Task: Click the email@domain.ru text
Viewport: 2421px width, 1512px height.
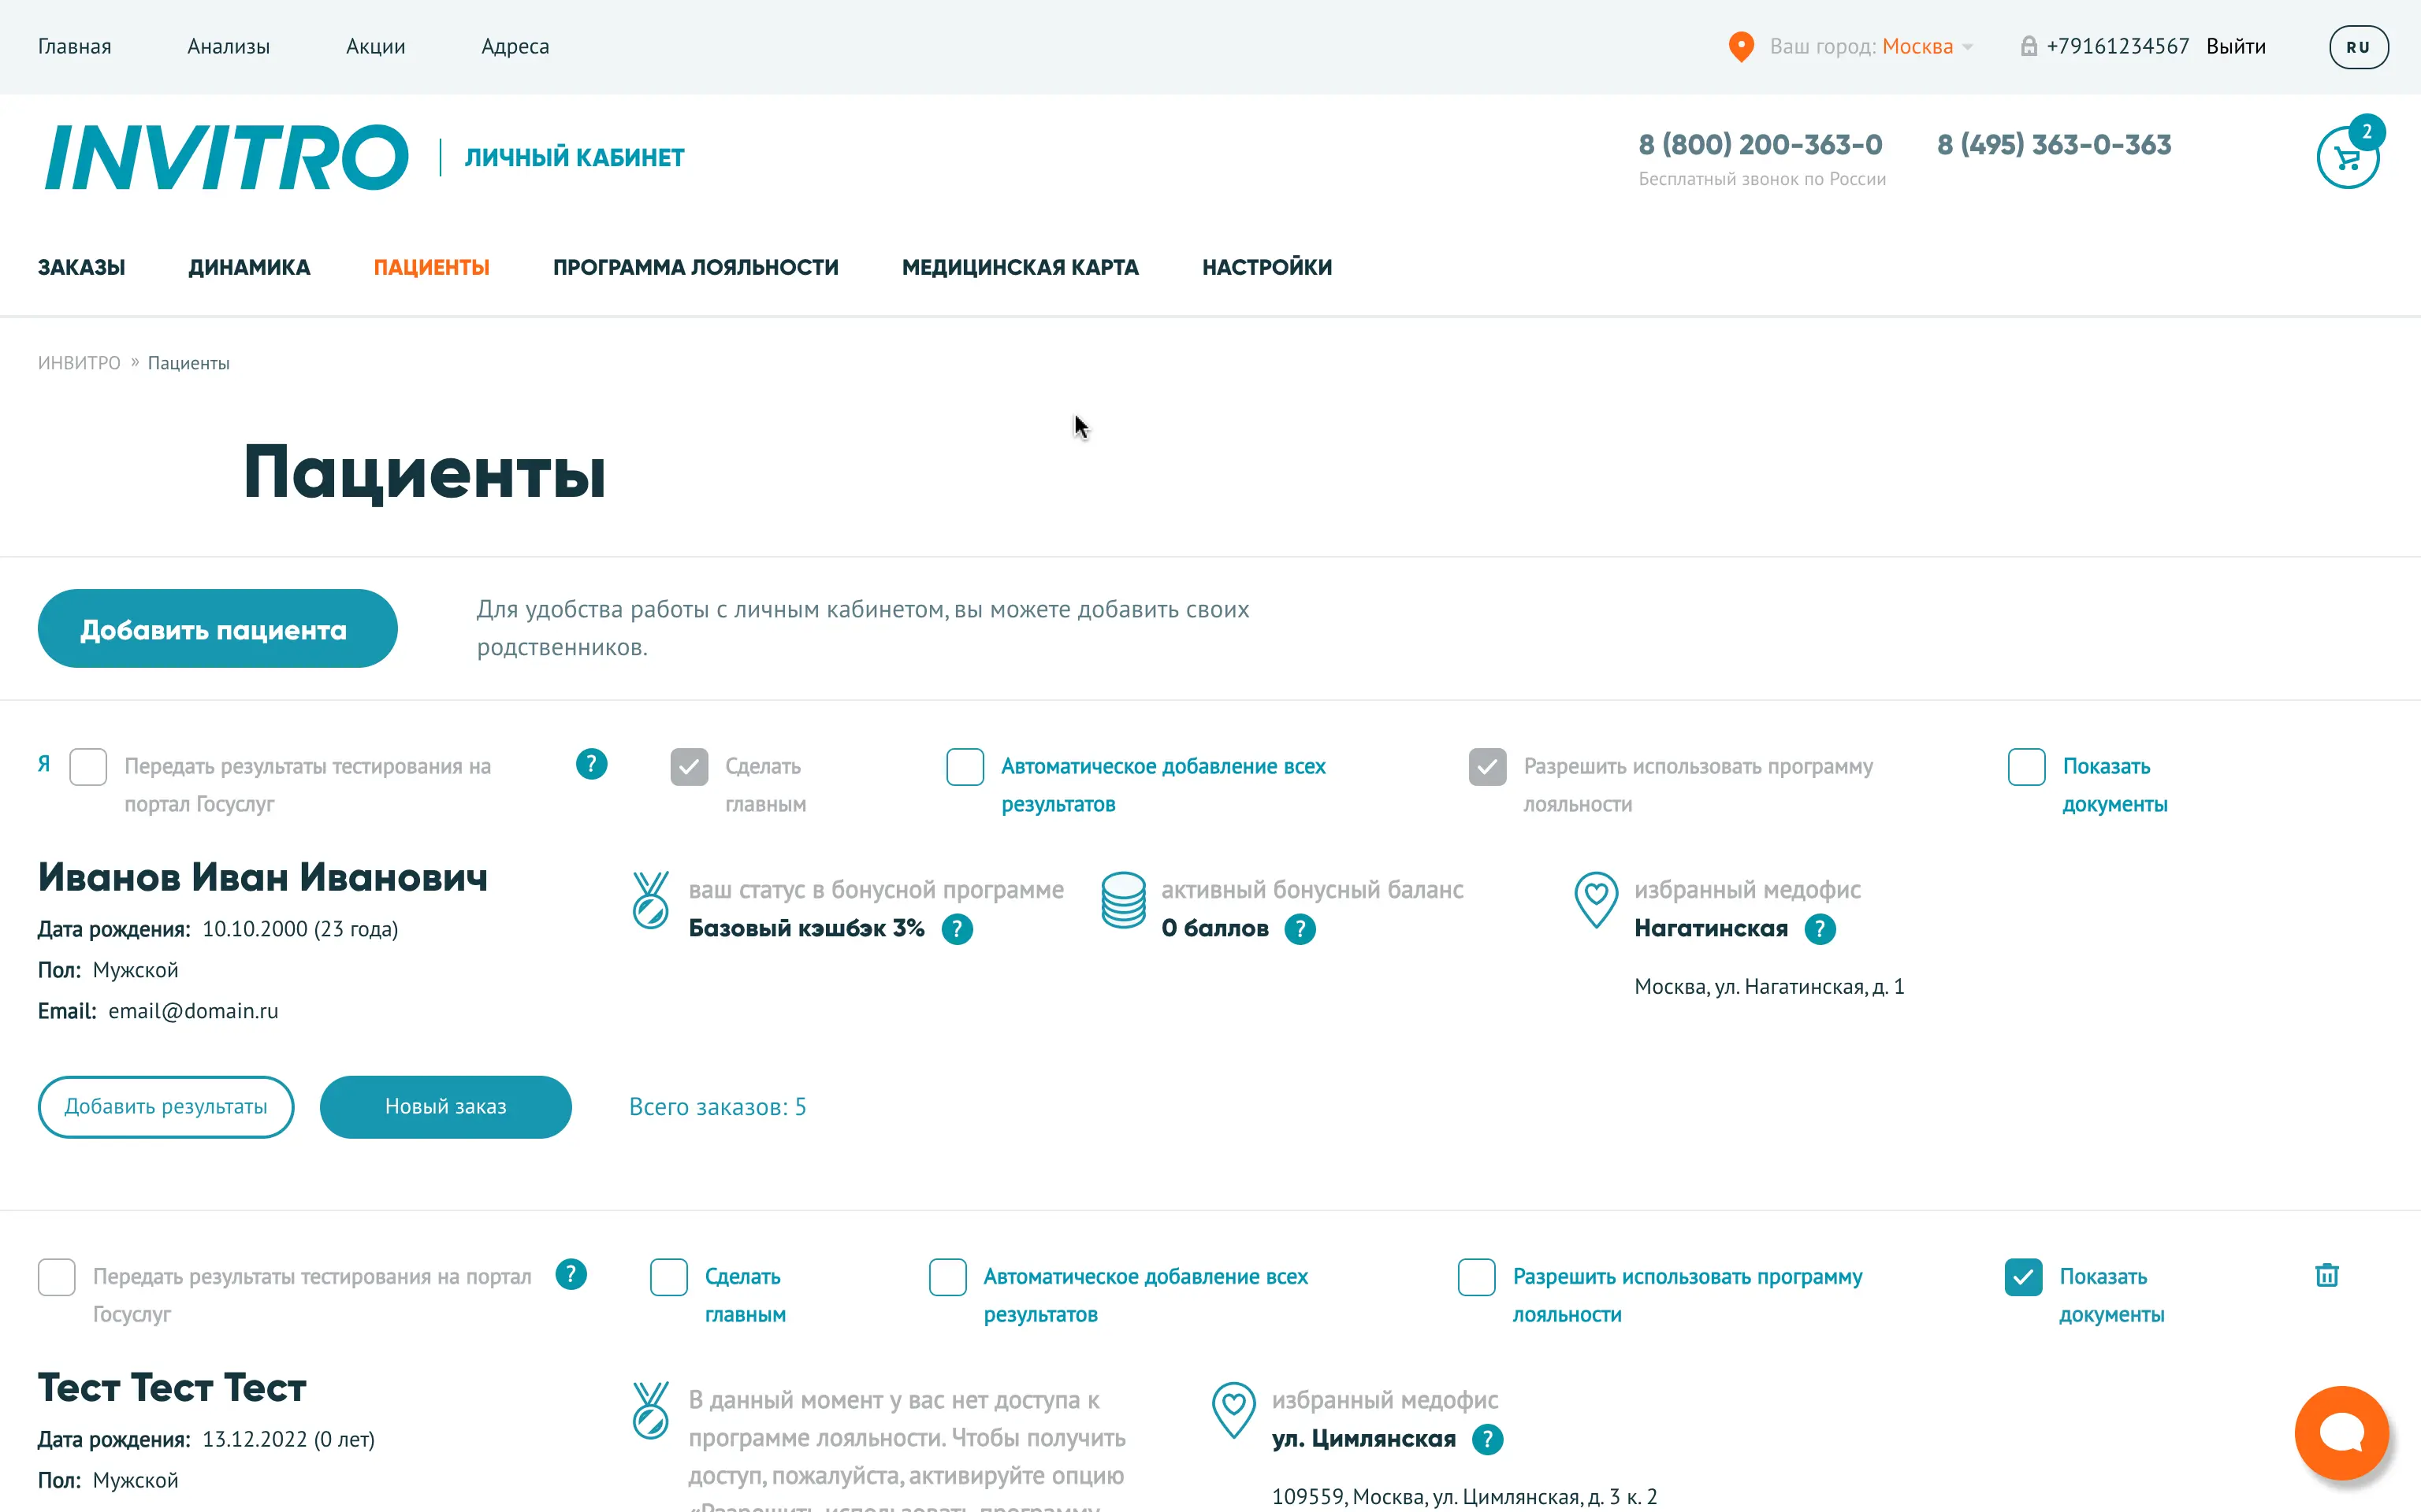Action: click(193, 1011)
